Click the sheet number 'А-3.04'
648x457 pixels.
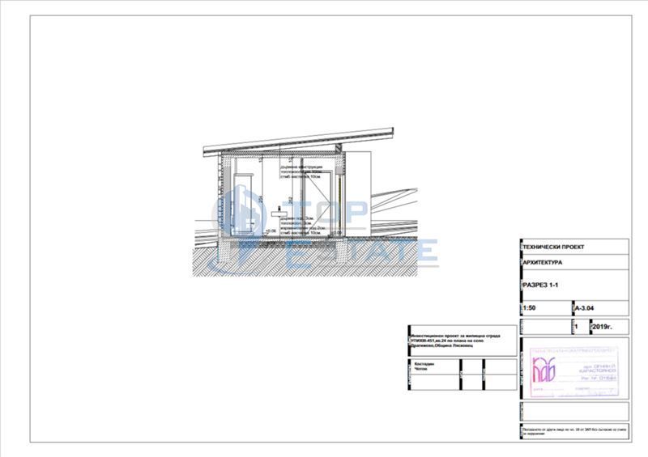click(x=585, y=308)
